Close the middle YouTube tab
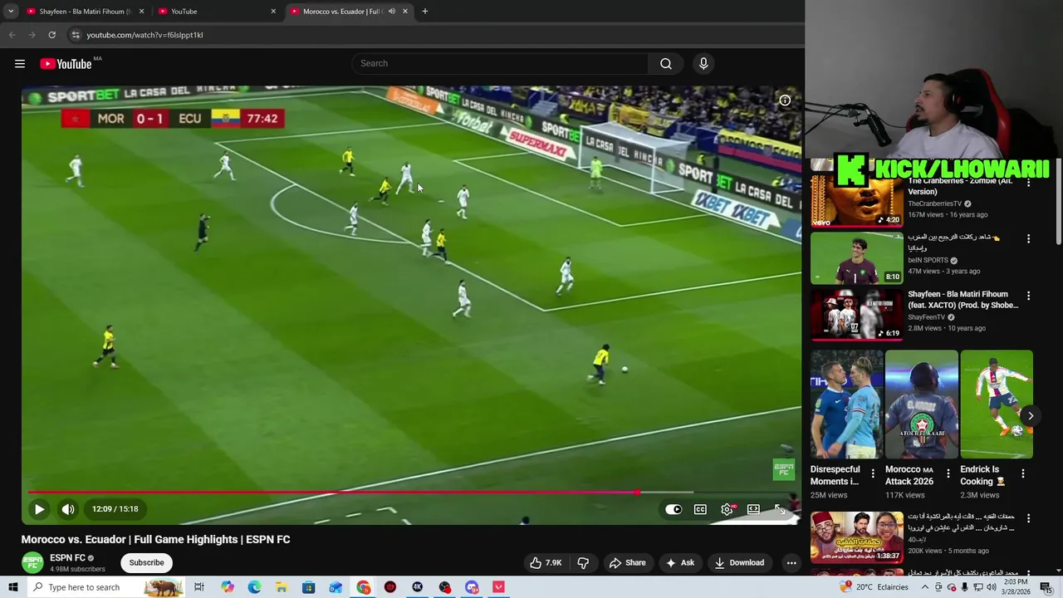This screenshot has width=1063, height=598. coord(273,11)
